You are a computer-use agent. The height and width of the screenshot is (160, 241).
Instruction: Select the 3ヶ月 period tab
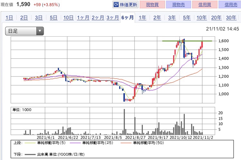click(x=113, y=18)
